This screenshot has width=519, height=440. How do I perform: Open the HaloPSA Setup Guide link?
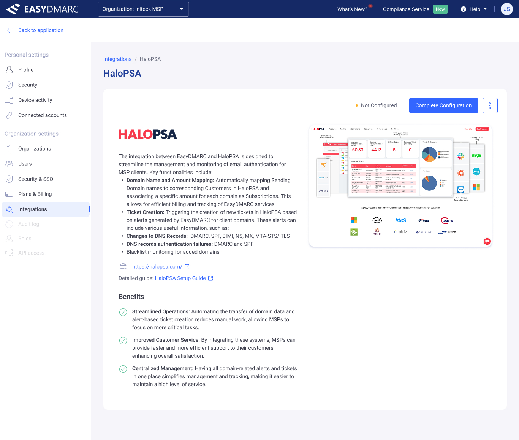pos(180,278)
